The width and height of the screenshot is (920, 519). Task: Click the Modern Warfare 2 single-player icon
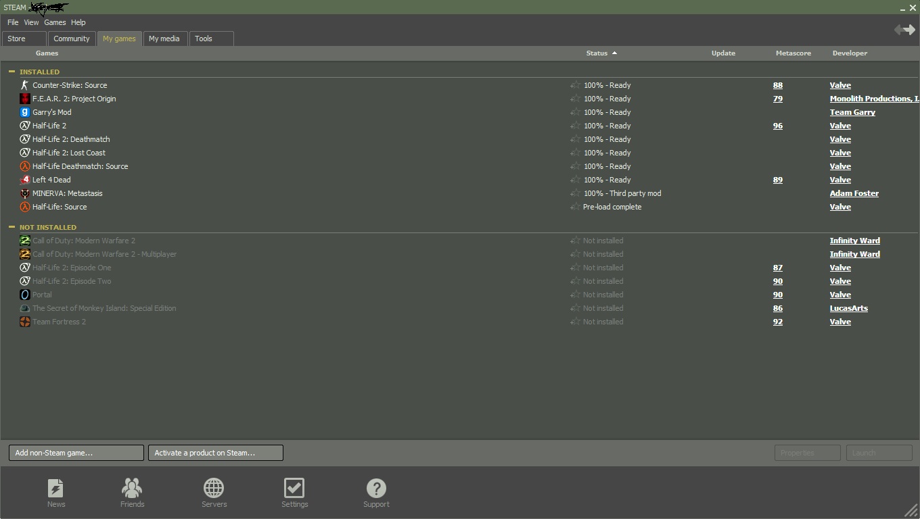tap(25, 241)
